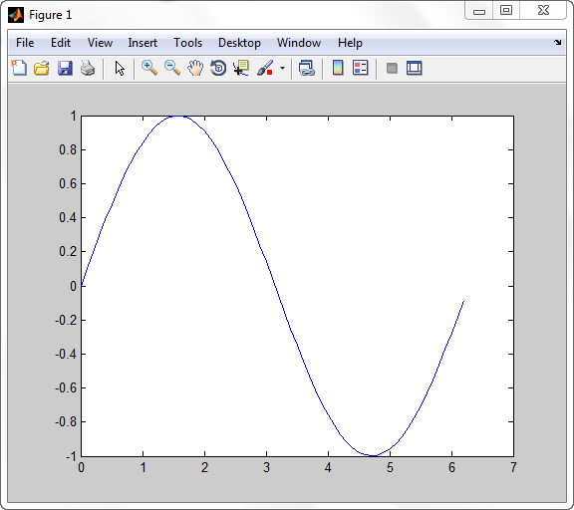Open the Help menu
This screenshot has width=574, height=510.
350,43
